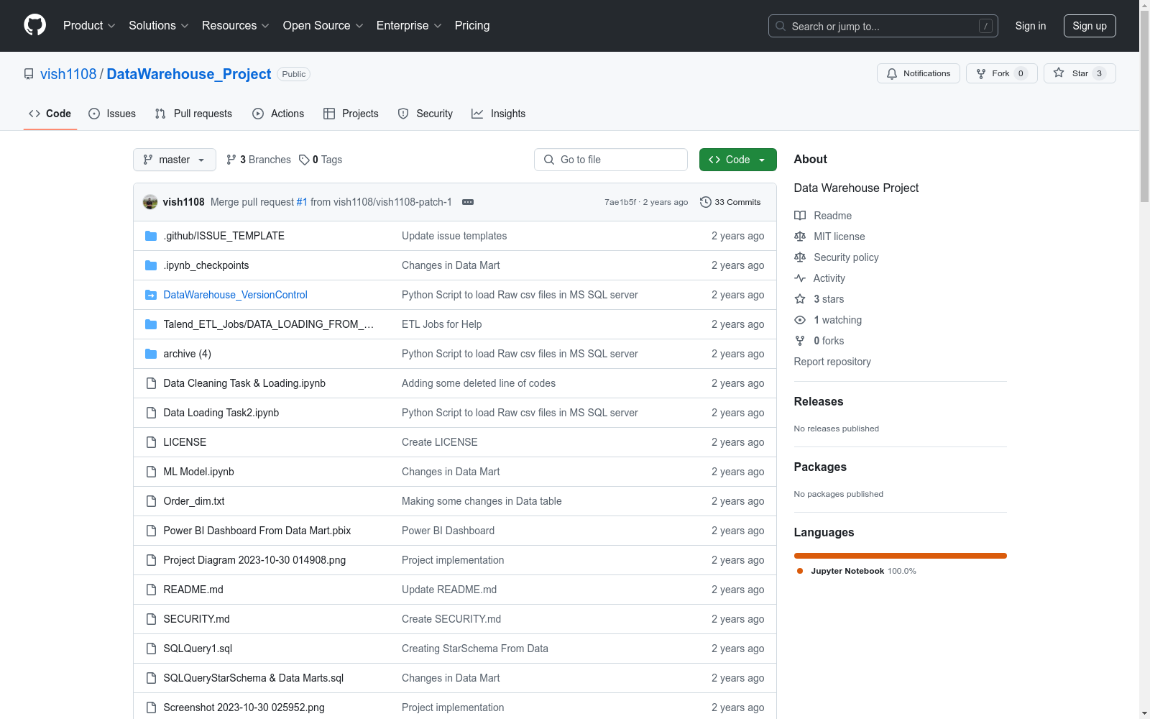Screen dimensions: 1150x719
Task: Click the GitHub logo icon
Action: pyautogui.click(x=34, y=25)
